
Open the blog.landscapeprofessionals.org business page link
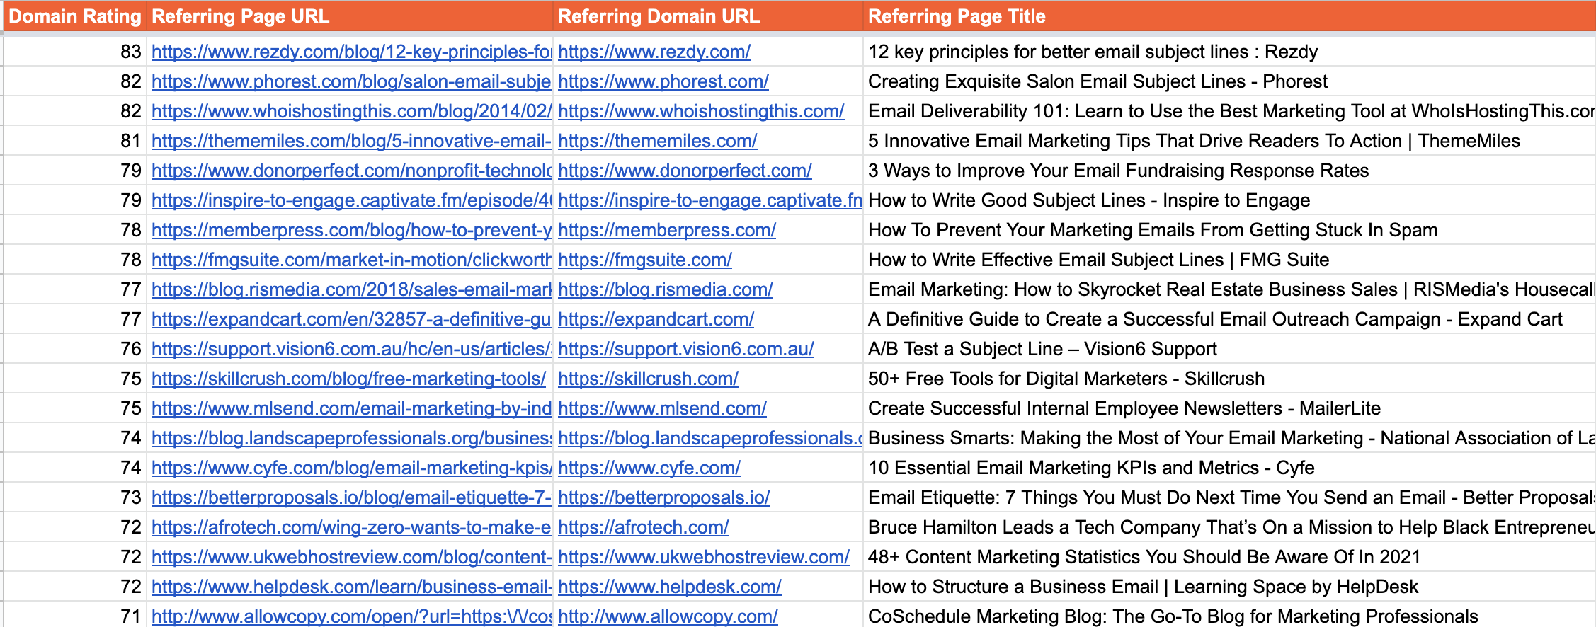(351, 438)
